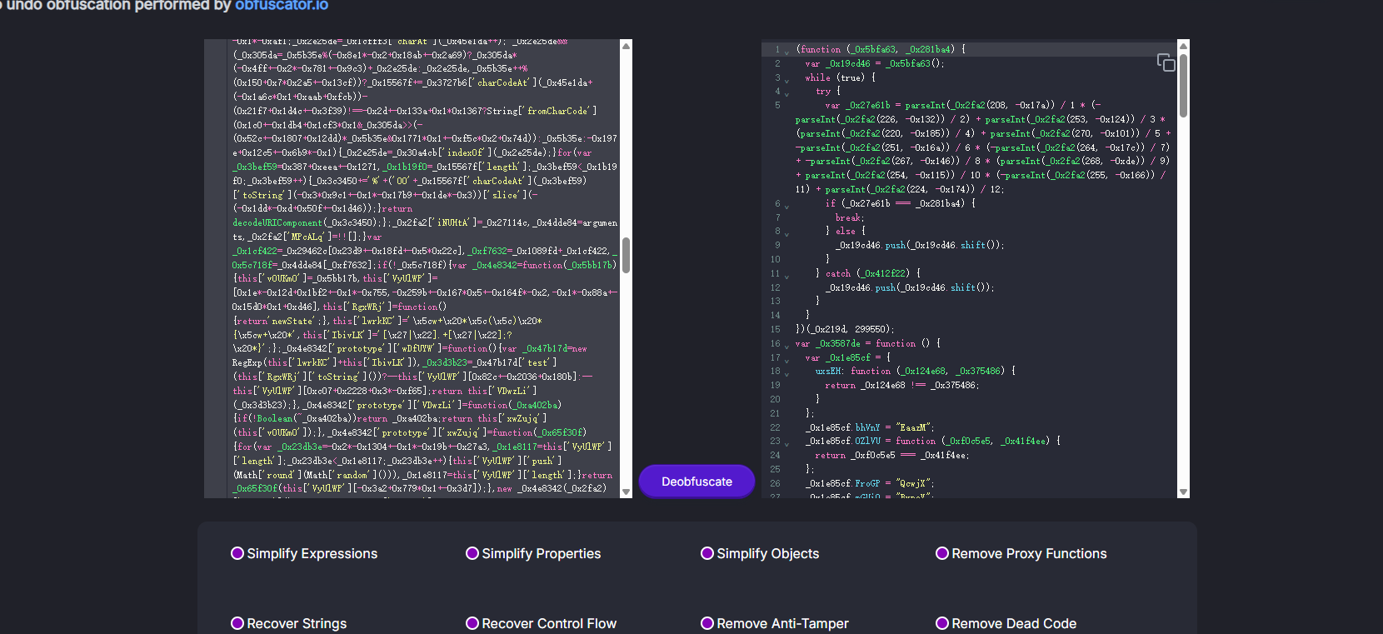Open the obfuscator.io link
The width and height of the screenshot is (1383, 634).
pyautogui.click(x=282, y=6)
